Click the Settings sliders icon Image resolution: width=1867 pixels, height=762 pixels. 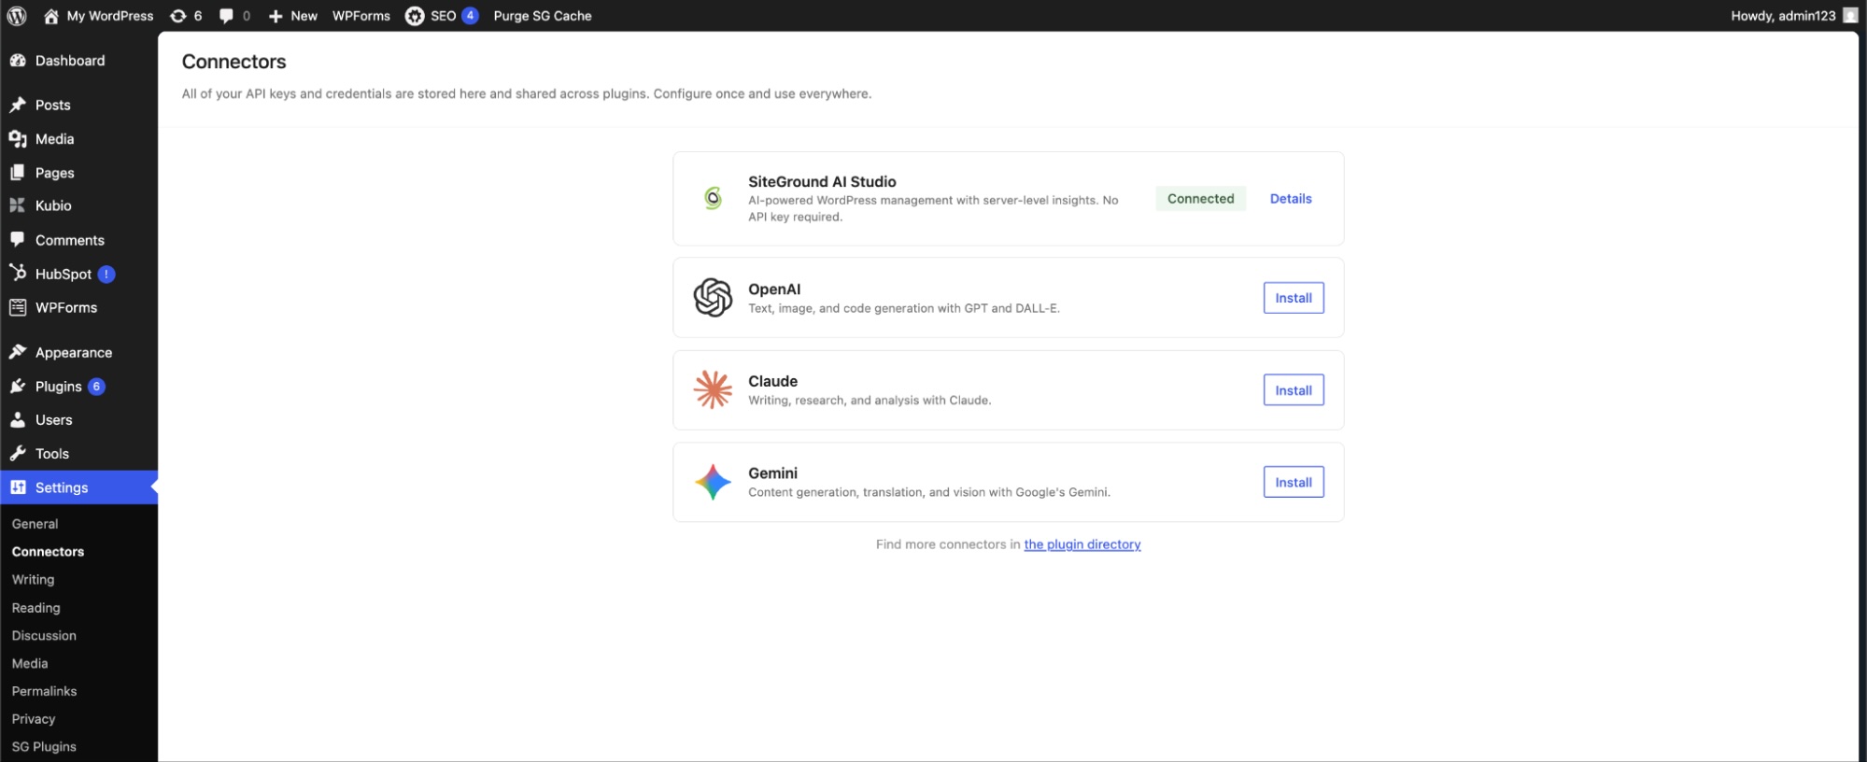click(x=18, y=487)
